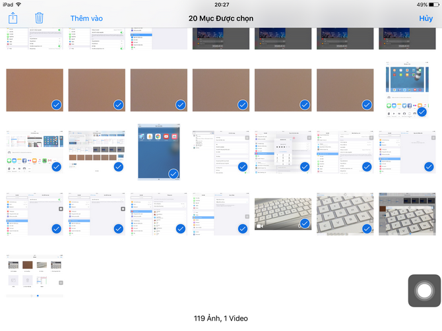
Task: Click "Hủy" to cancel selection
Action: tap(426, 18)
